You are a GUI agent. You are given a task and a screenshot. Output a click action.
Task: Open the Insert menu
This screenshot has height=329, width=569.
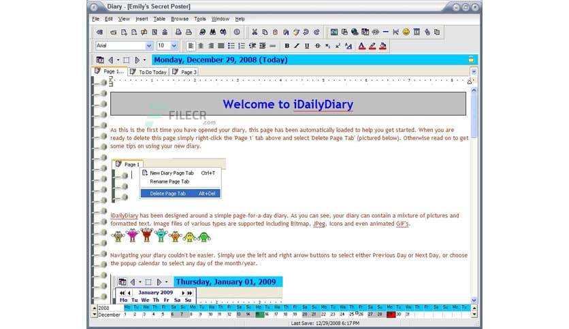142,19
